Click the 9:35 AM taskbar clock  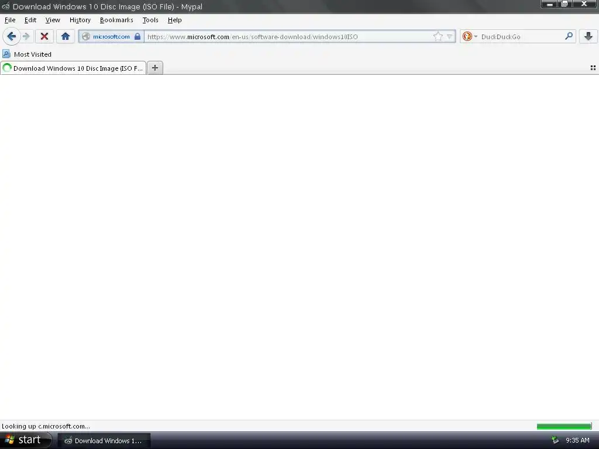[577, 440]
